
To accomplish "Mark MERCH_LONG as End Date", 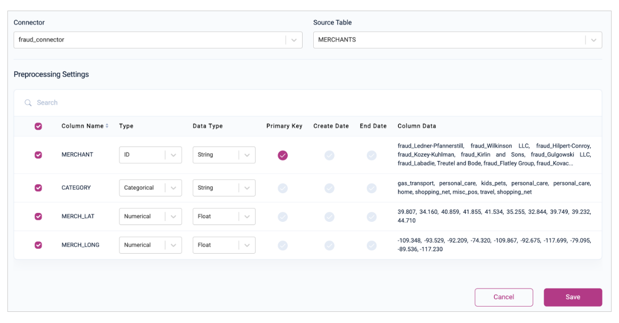I will (372, 245).
